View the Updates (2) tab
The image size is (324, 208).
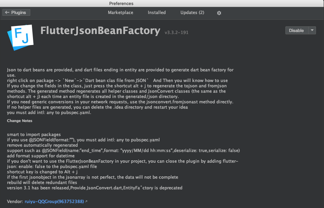click(x=192, y=13)
